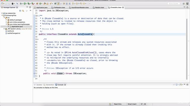The width and height of the screenshot is (190, 106).
Task: Click Collapse All in Package Explorer
Action: click(20, 11)
